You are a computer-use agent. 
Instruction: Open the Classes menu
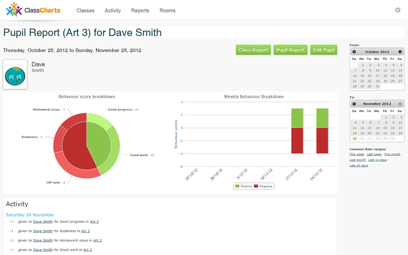[x=85, y=10]
